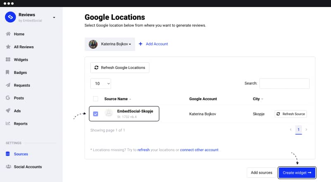The image size is (331, 182).
Task: Click the Home house icon in sidebar
Action: tap(8, 34)
